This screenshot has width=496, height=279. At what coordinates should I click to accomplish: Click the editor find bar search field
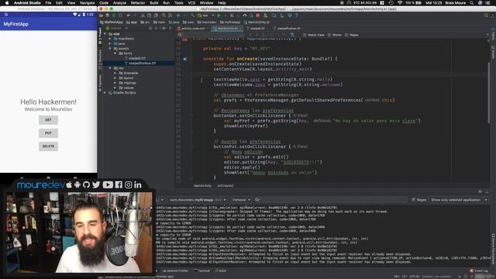(x=212, y=35)
